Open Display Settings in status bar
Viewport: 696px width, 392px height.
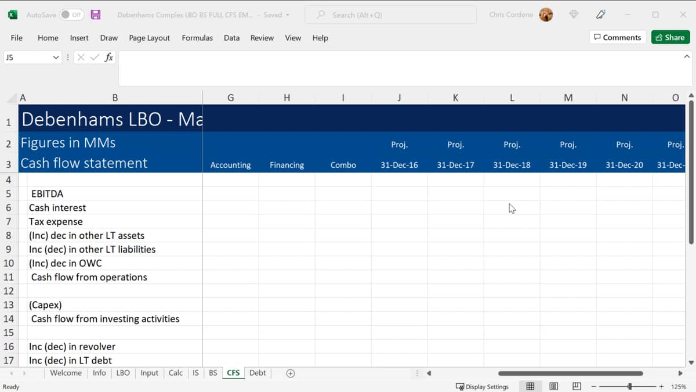[x=483, y=386]
